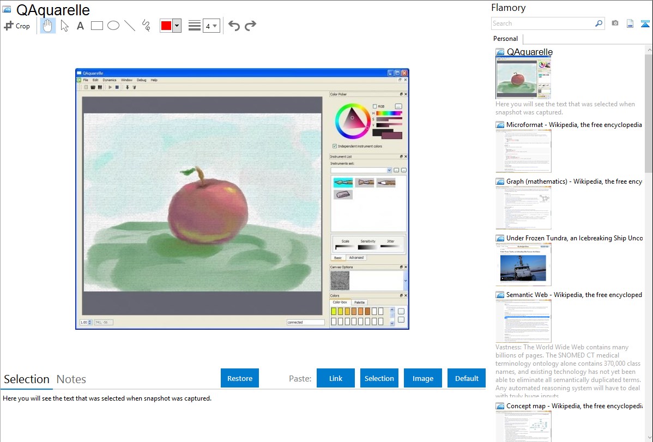Open the QAquarelle snapshot title link
653x442 pixels.
point(530,52)
